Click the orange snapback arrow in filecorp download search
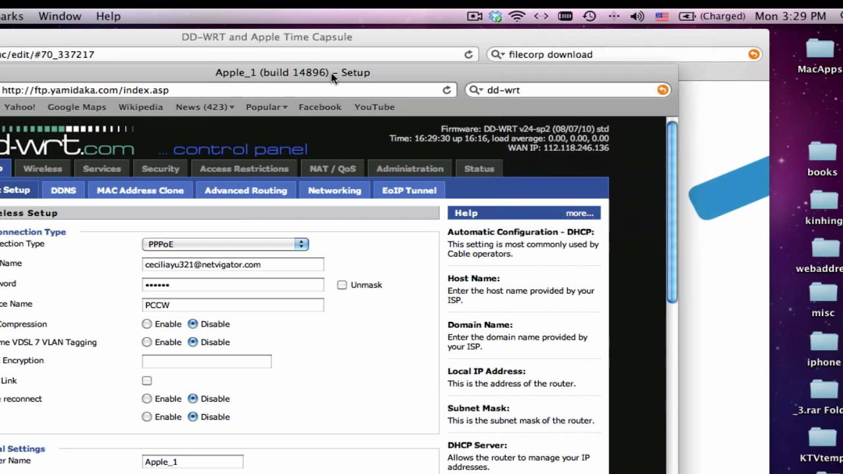Screen dimensions: 843x474 753,55
